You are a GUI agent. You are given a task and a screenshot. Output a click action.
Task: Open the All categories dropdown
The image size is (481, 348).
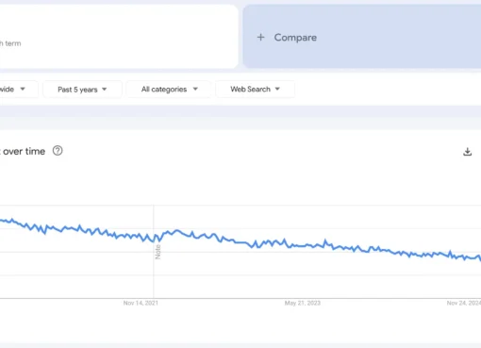click(169, 90)
